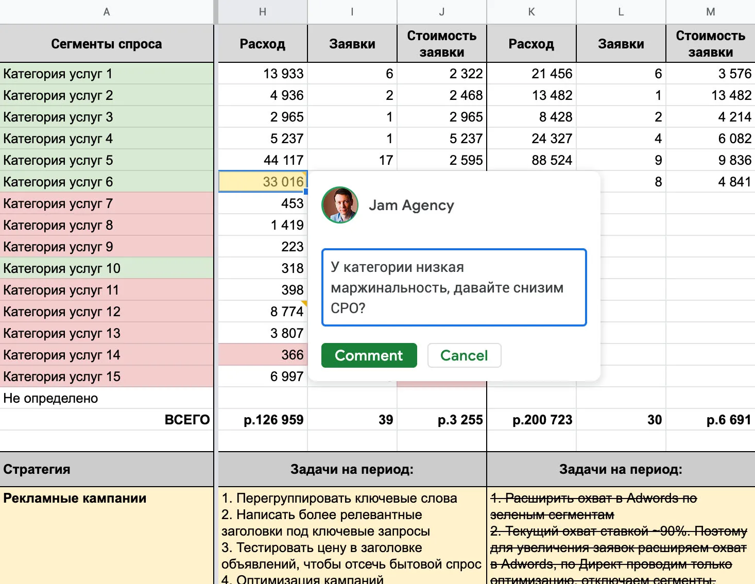
Task: Select the "Категория услуг 7" row label
Action: [107, 203]
